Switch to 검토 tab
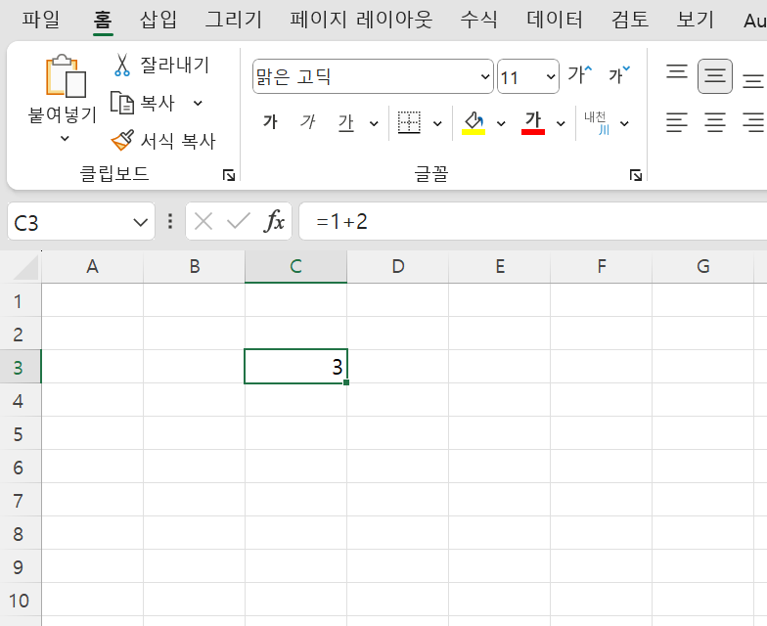 point(630,20)
